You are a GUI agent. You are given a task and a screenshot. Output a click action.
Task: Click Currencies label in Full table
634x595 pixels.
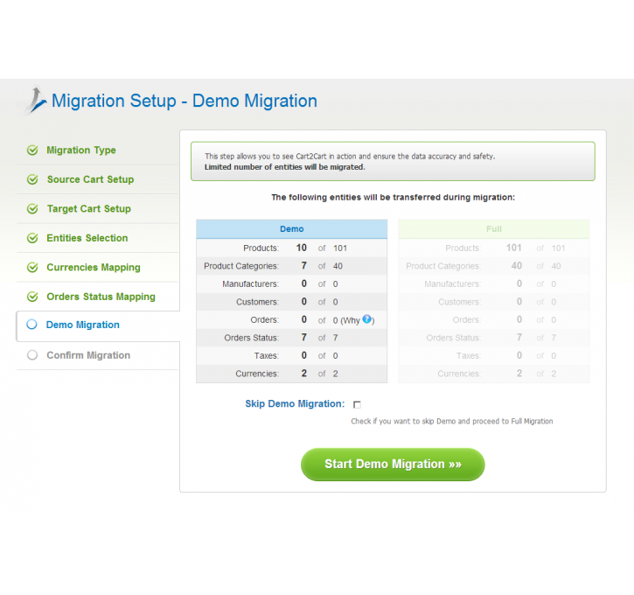coord(459,374)
